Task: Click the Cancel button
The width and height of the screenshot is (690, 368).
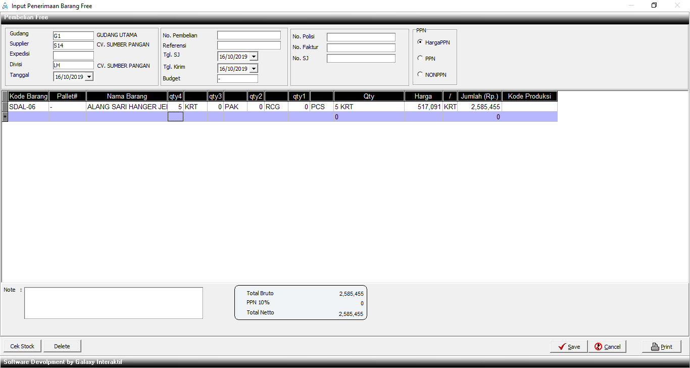Action: [x=607, y=346]
